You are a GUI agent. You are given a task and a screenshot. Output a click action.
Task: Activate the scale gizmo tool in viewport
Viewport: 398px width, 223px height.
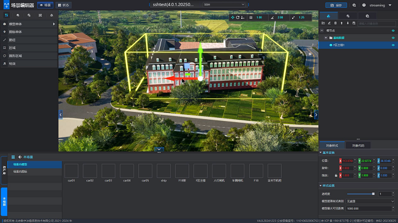tap(242, 18)
